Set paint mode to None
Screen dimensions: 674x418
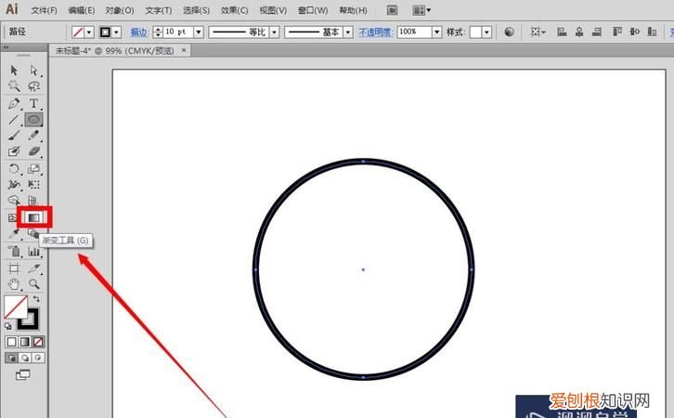click(x=35, y=342)
